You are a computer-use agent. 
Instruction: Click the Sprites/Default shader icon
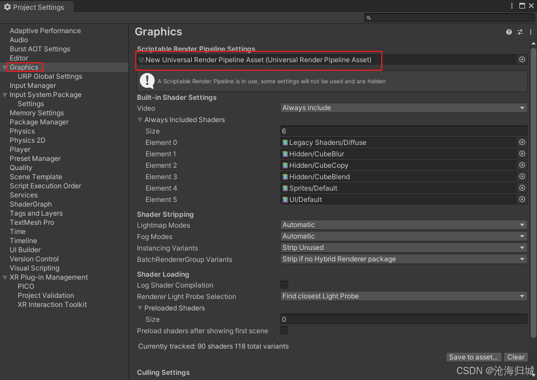(x=285, y=188)
